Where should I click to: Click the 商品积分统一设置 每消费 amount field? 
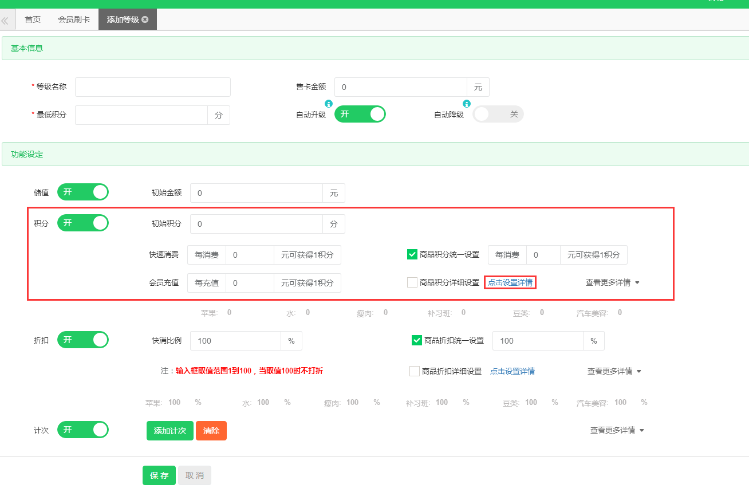tap(543, 255)
